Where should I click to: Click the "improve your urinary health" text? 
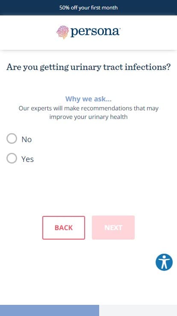(x=88, y=117)
